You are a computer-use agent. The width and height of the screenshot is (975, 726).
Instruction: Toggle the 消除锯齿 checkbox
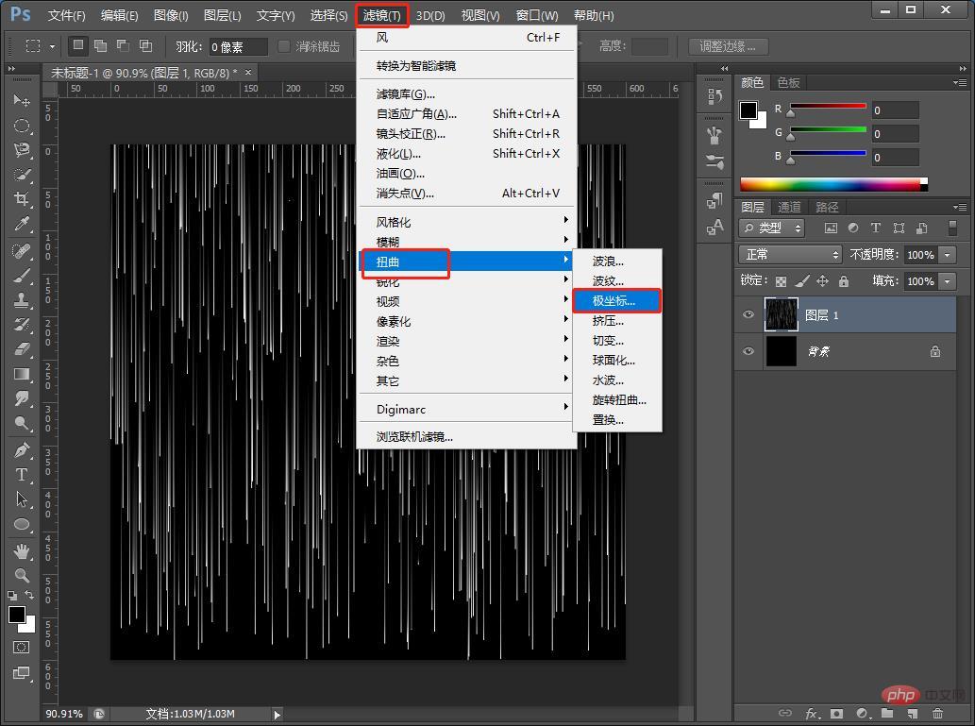[284, 46]
